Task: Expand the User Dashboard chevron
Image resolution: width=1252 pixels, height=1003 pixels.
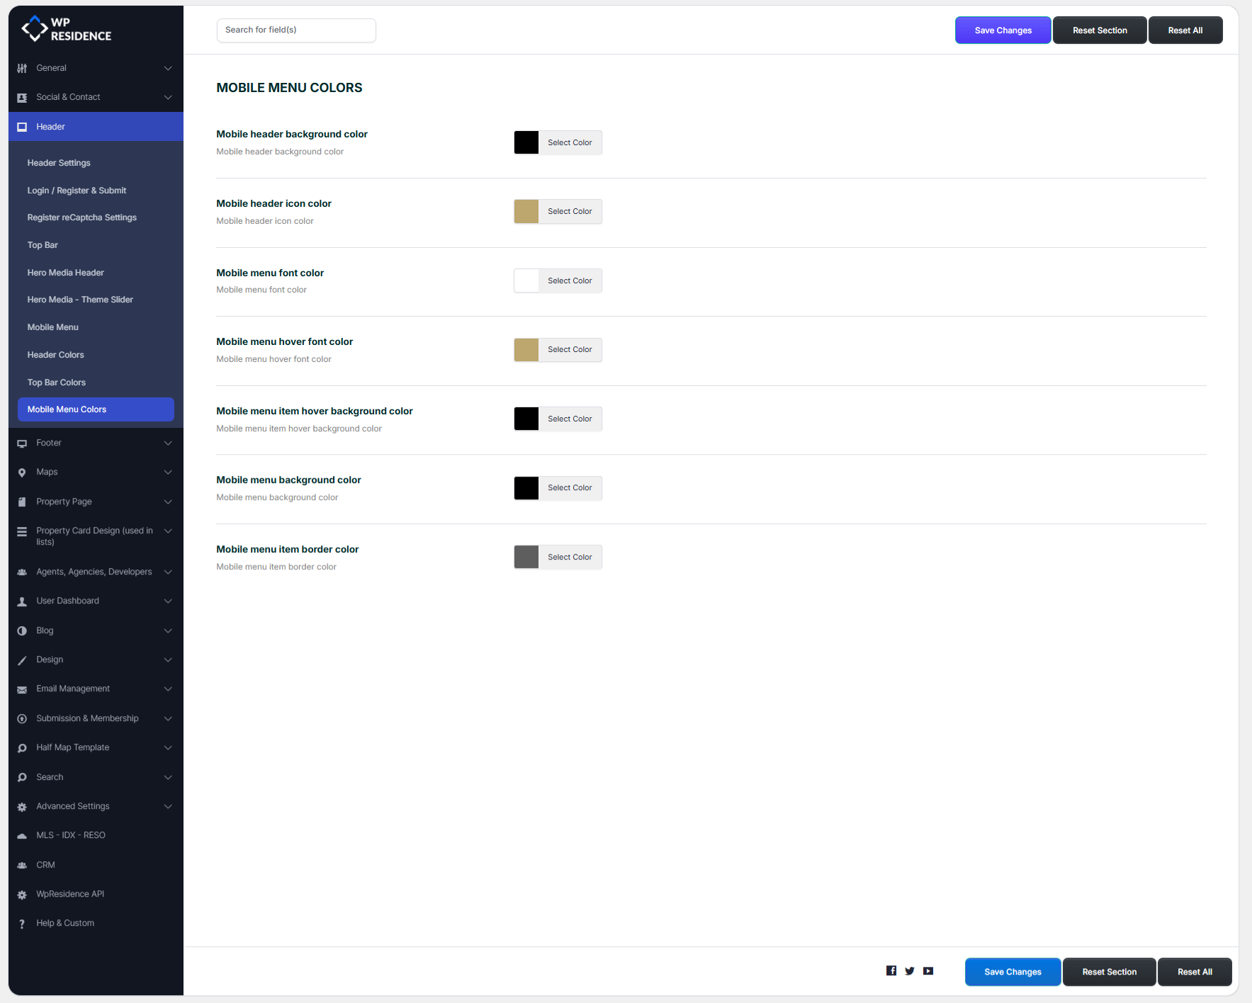Action: click(x=168, y=601)
